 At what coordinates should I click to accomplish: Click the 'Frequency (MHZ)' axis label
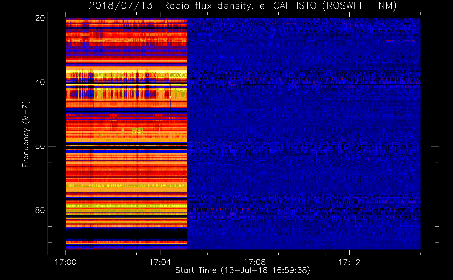[x=25, y=134]
